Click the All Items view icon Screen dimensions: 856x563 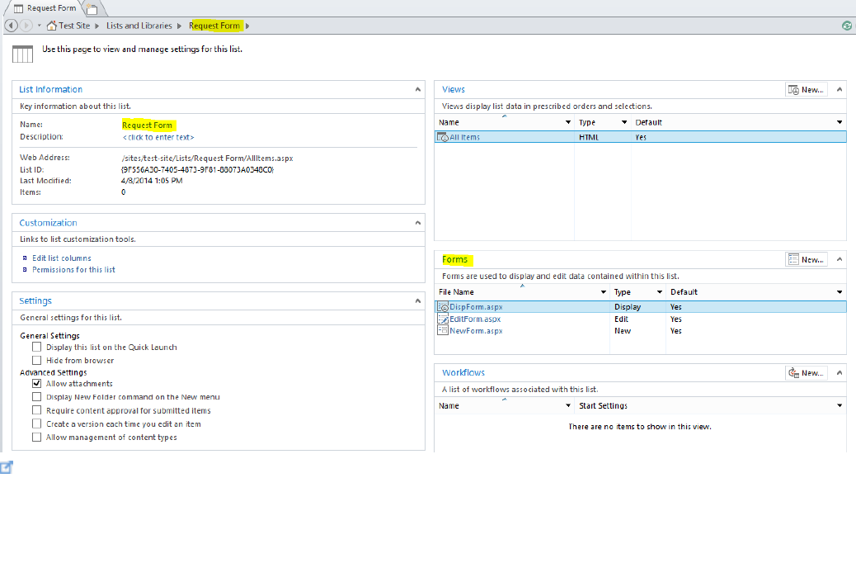coord(443,137)
